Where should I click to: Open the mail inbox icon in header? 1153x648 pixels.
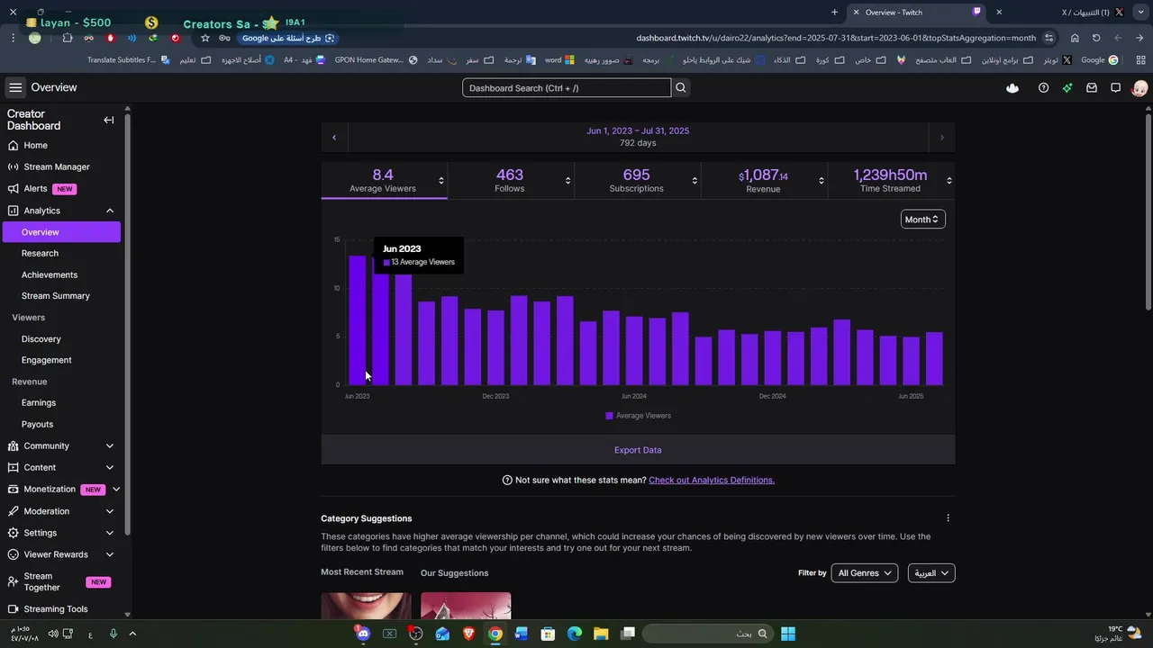(x=1092, y=88)
